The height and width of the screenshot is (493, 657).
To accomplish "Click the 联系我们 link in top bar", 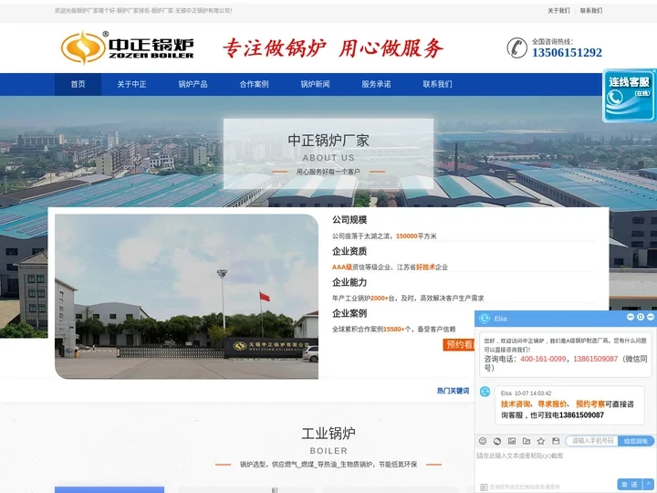I will point(591,10).
